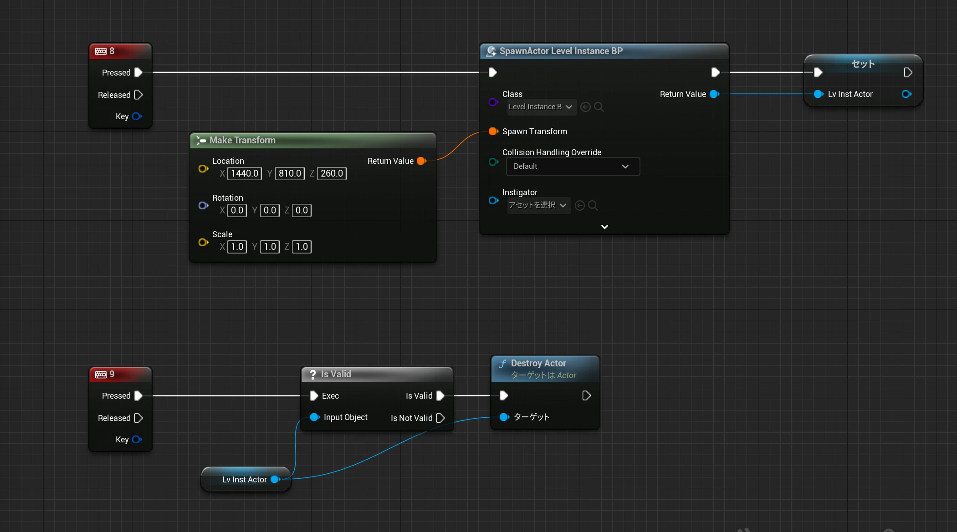The height and width of the screenshot is (532, 957).
Task: Click the Instigator input pin
Action: (493, 200)
